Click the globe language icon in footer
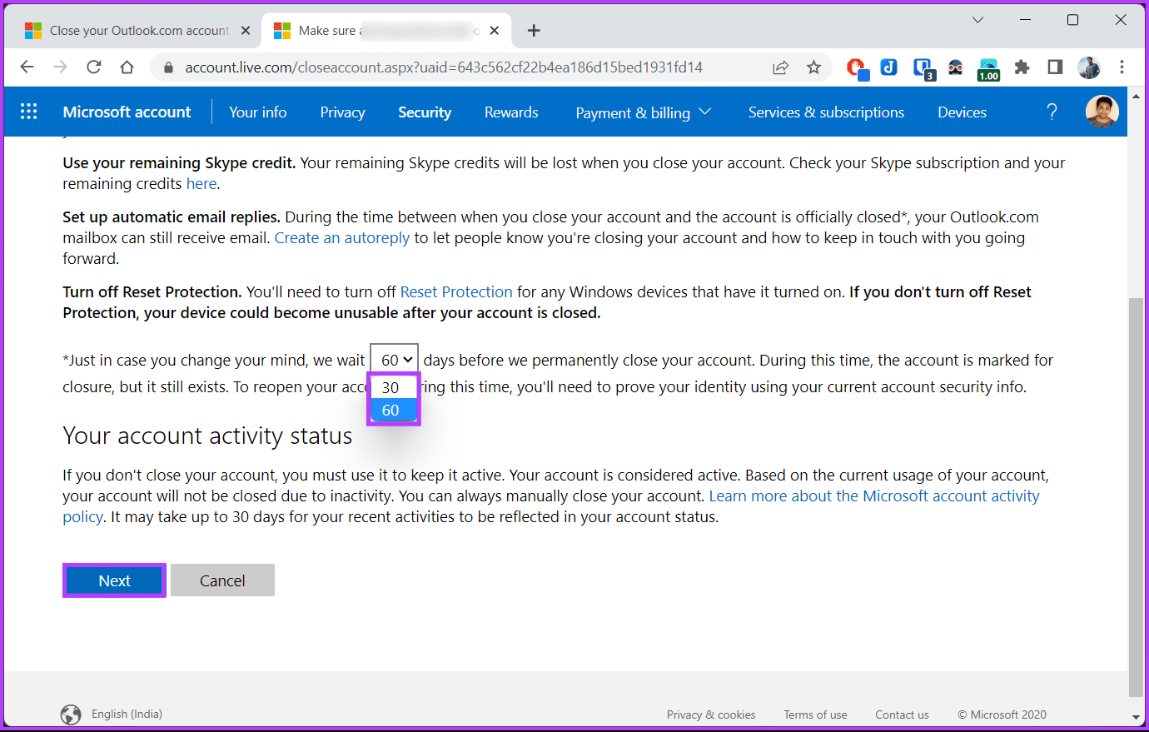The height and width of the screenshot is (732, 1149). [71, 715]
